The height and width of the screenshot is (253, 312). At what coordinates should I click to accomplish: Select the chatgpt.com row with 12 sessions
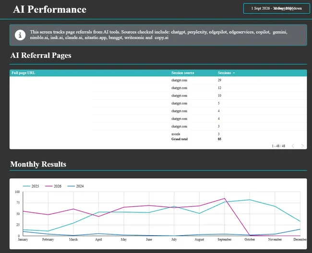pyautogui.click(x=158, y=88)
